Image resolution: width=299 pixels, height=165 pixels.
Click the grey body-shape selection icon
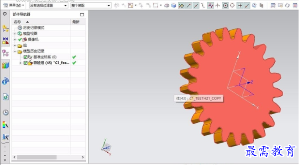[167, 6]
